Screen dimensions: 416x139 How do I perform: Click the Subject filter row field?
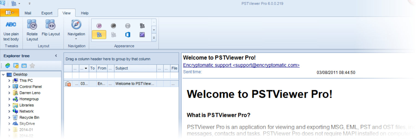(135, 75)
